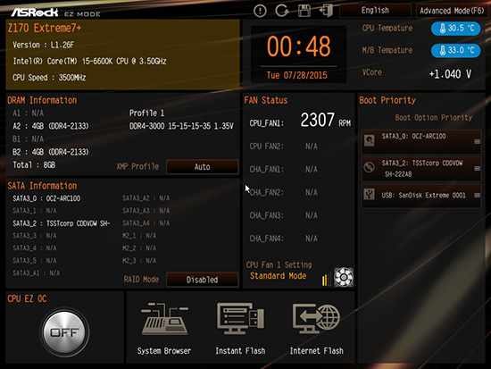Click the 00:48 clock display
The width and height of the screenshot is (491, 369).
(299, 46)
